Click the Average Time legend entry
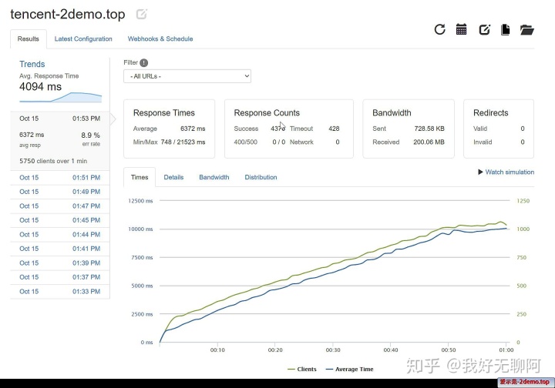This screenshot has width=555, height=388. click(350, 369)
